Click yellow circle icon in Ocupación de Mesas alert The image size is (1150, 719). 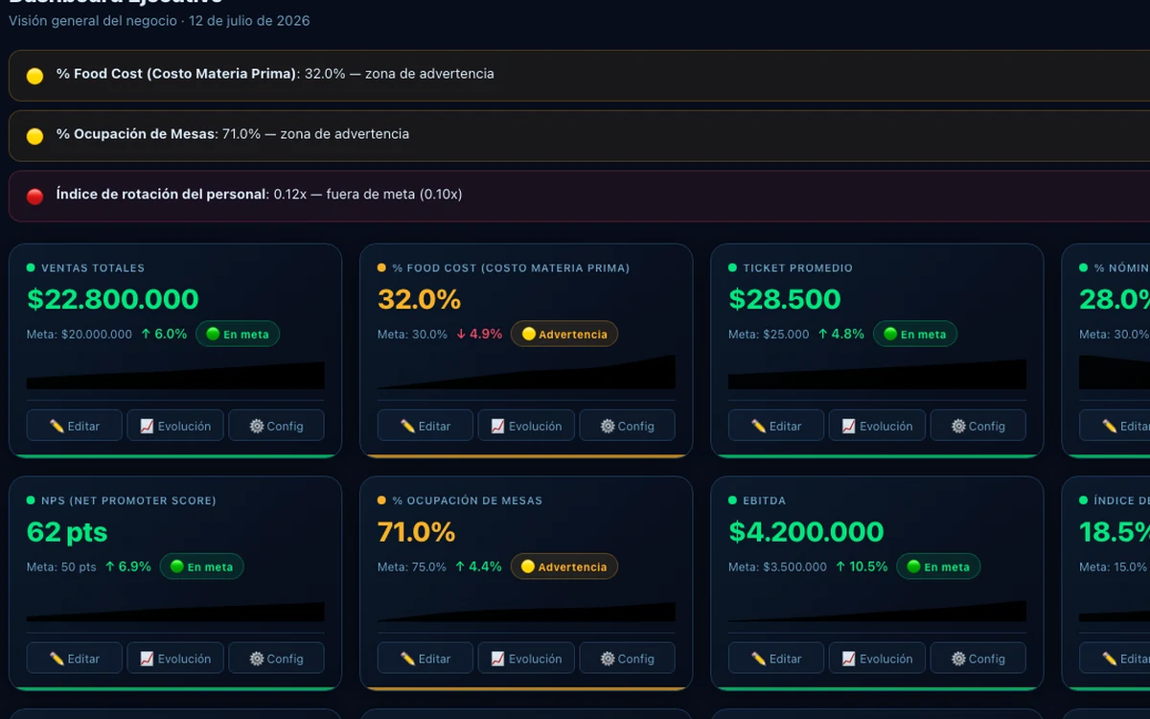35,136
